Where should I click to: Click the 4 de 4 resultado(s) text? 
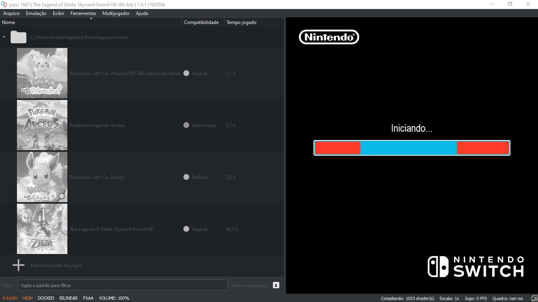pos(250,285)
